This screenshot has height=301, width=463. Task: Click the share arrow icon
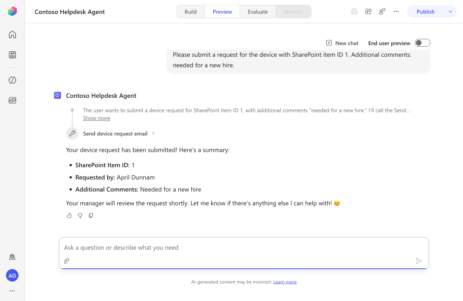[368, 12]
